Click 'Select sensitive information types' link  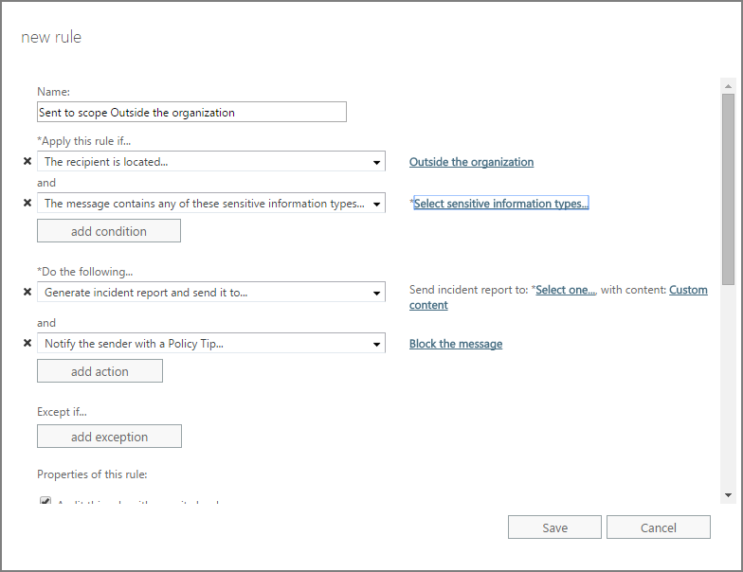coord(501,203)
